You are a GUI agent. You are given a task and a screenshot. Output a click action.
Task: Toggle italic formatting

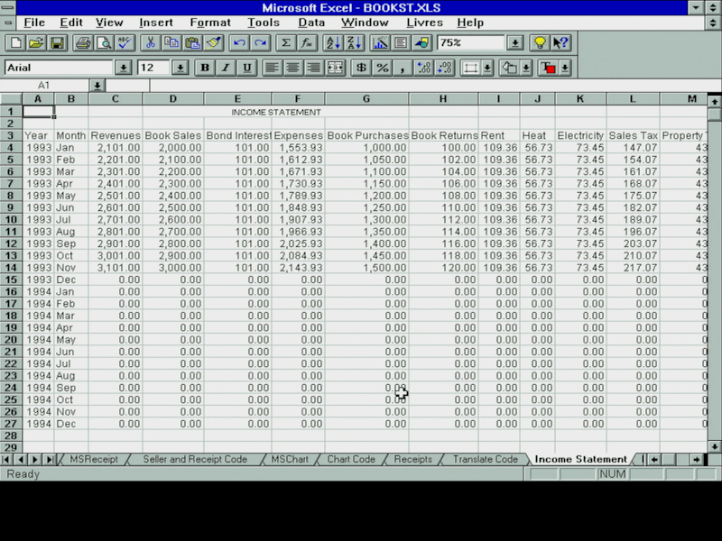226,68
